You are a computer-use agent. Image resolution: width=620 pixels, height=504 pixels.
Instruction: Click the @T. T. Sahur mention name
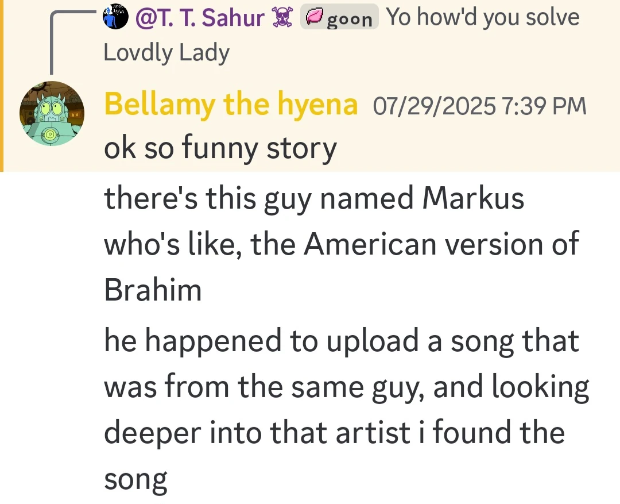200,18
